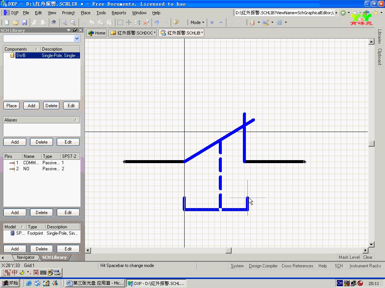Viewport: 385px width, 288px height.
Task: Expand the favorites dropdown arrow
Action: [x=381, y=12]
